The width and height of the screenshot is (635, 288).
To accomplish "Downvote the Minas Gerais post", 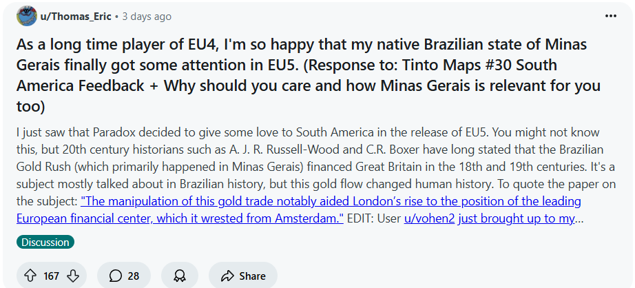I will coord(74,276).
